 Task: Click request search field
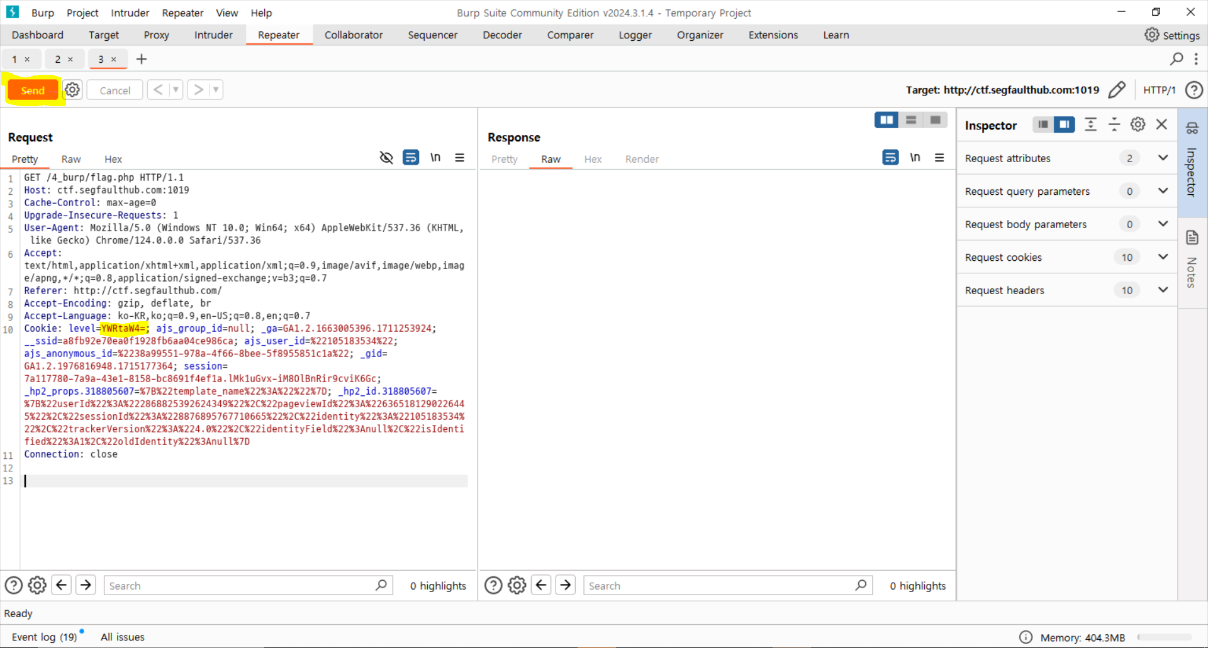[x=248, y=585]
